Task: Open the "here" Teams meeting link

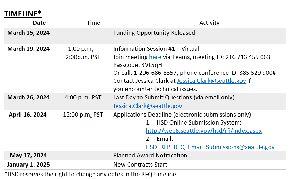Action: pos(155,57)
